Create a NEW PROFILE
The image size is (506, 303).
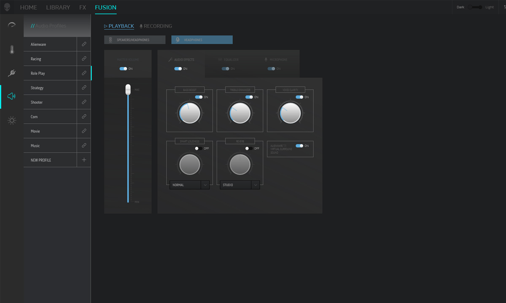(x=50, y=160)
